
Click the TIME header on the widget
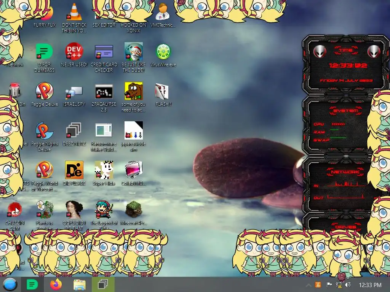[346, 50]
